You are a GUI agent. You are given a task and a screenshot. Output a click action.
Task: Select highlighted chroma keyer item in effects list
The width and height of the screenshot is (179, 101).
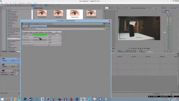[14, 39]
